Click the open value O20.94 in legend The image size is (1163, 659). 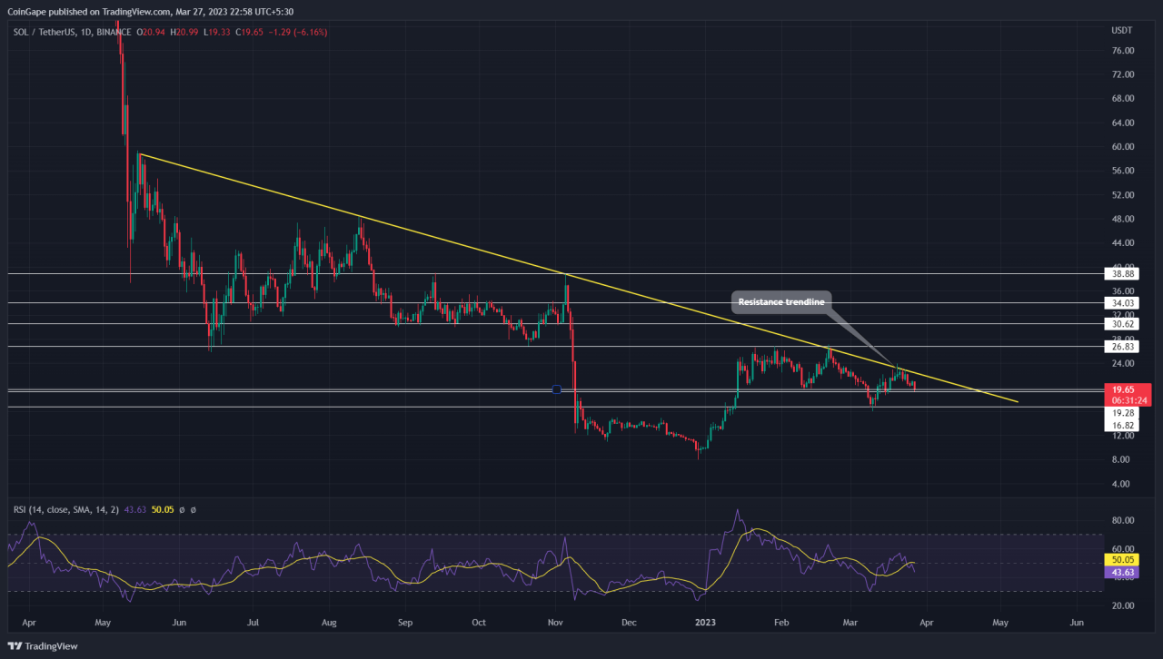pyautogui.click(x=153, y=32)
